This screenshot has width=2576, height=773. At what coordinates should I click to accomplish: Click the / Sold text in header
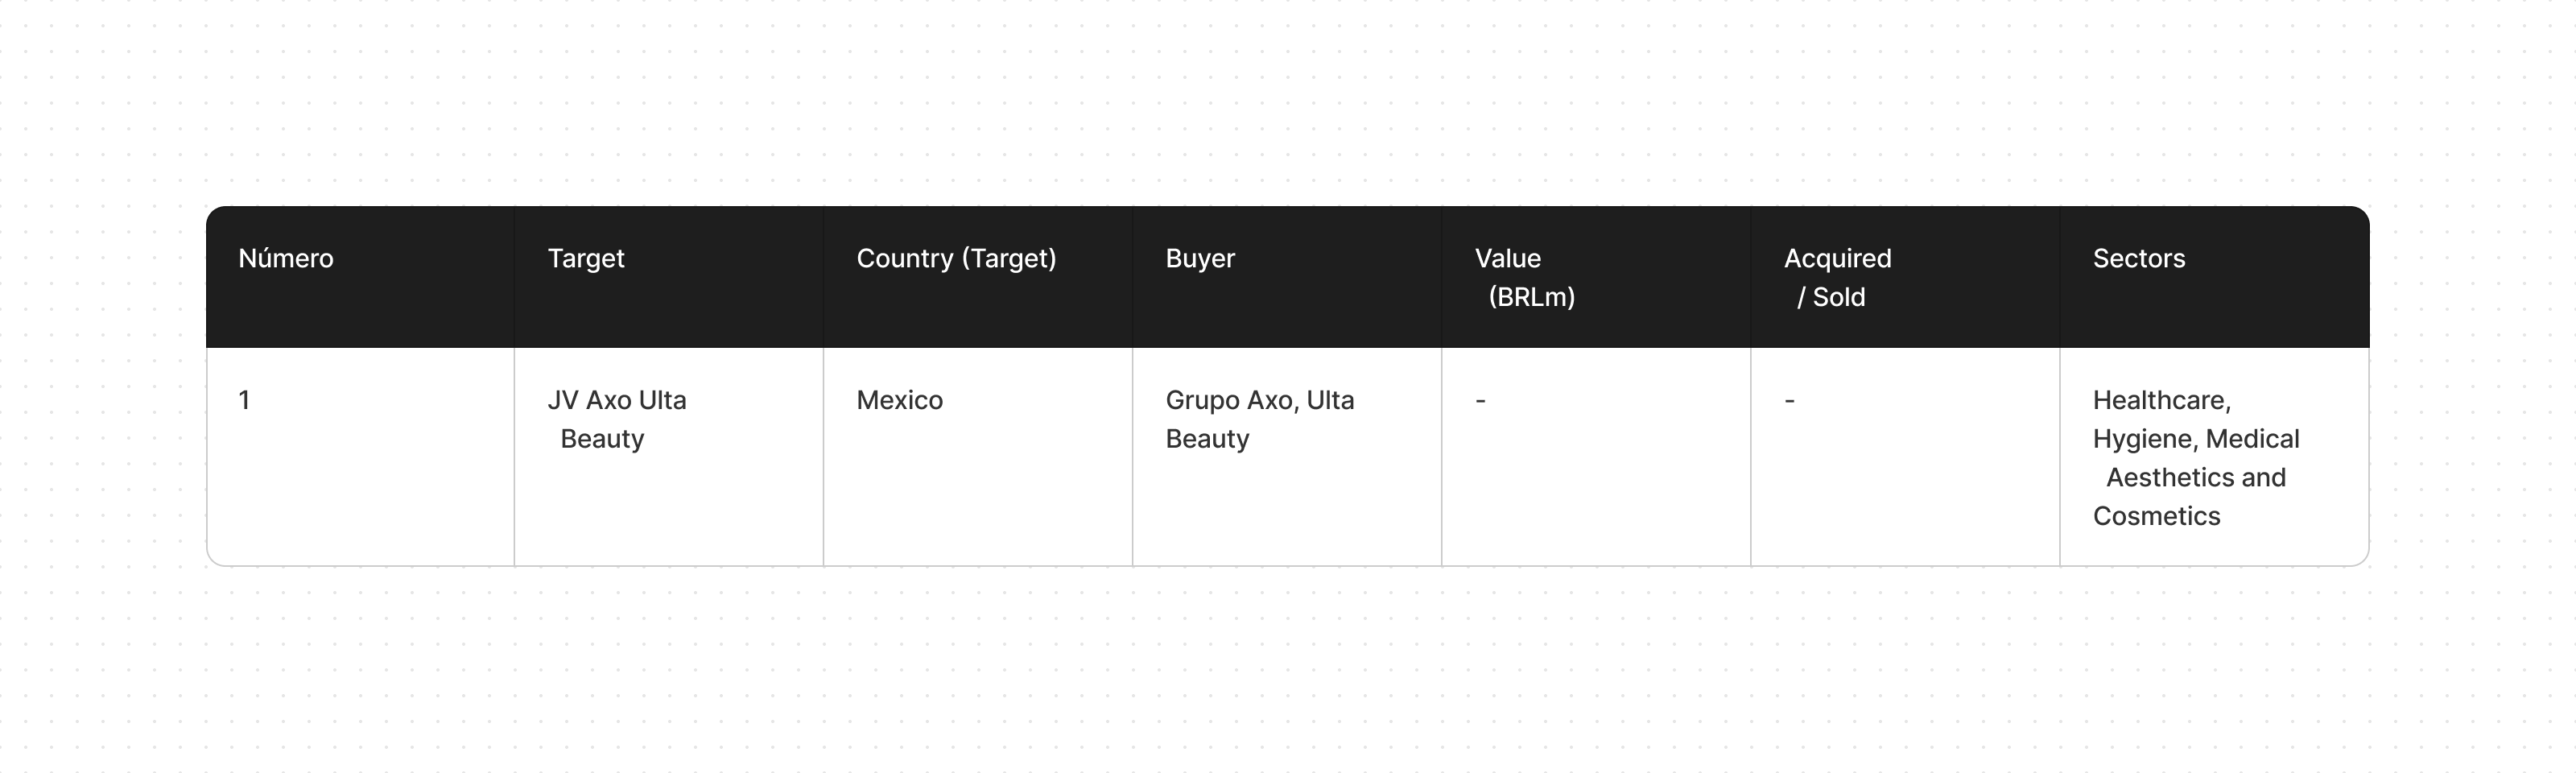(1831, 297)
